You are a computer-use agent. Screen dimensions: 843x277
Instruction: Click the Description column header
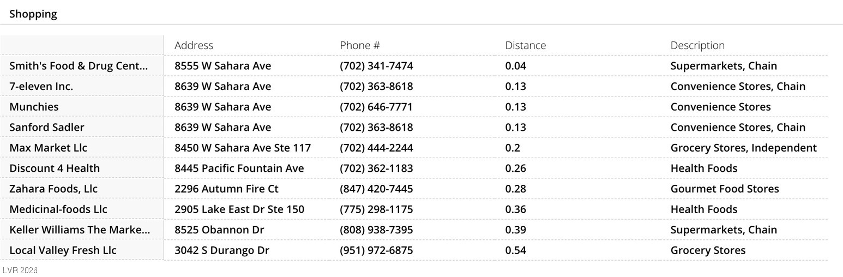pyautogui.click(x=697, y=45)
